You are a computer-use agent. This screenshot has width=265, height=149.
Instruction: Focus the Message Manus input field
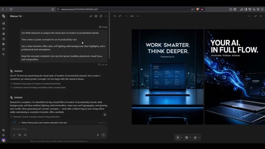[x=59, y=129]
